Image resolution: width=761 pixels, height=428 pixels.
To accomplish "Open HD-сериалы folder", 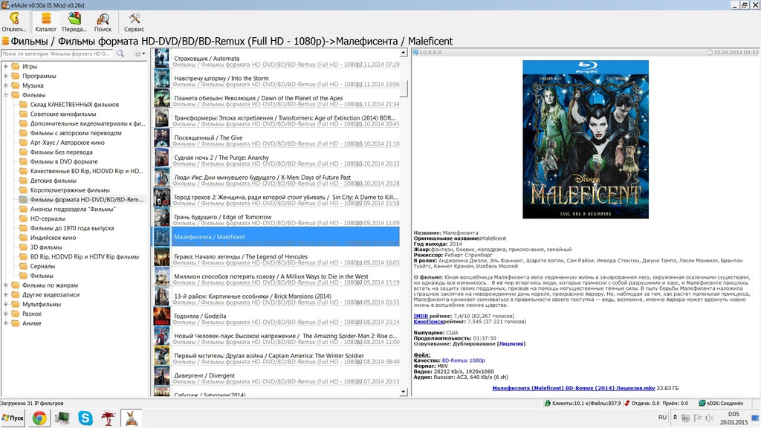I will (42, 218).
